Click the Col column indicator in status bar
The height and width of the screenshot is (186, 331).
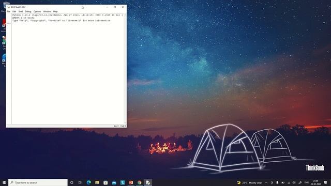pyautogui.click(x=123, y=126)
